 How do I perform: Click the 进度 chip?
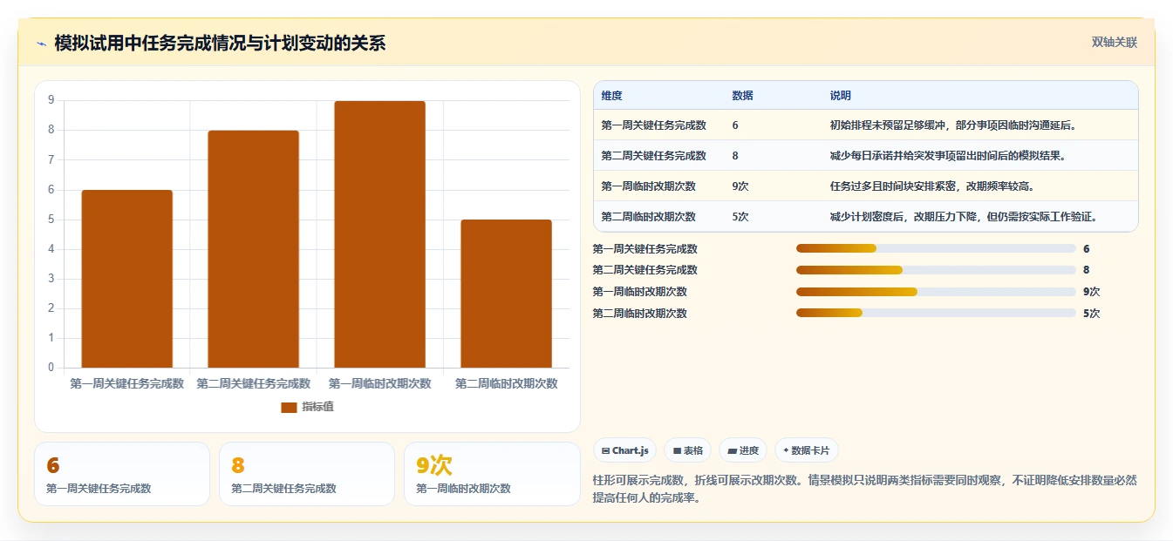pyautogui.click(x=743, y=450)
